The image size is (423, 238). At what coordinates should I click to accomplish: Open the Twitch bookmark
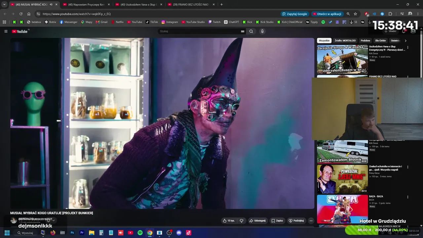coord(214,22)
